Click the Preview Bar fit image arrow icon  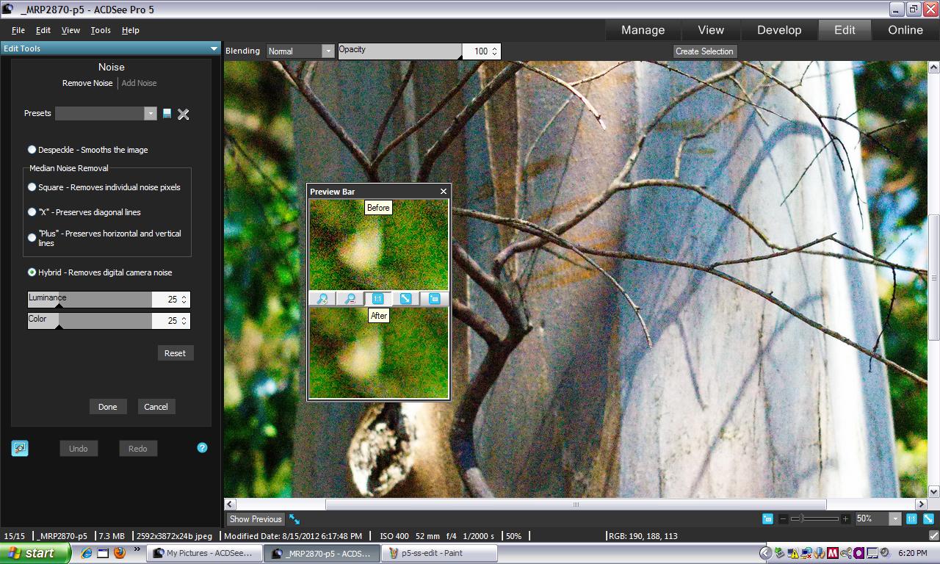[405, 299]
